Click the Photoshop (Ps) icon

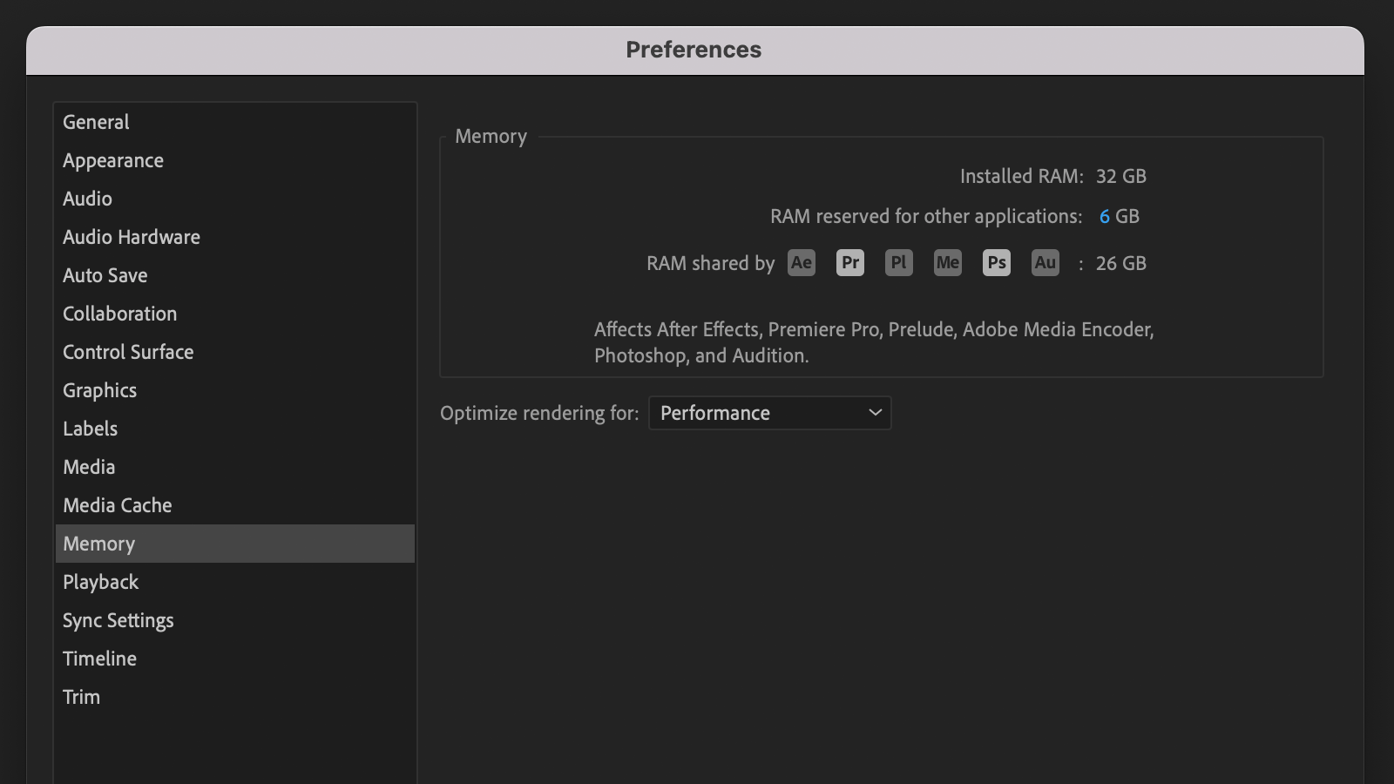coord(996,262)
